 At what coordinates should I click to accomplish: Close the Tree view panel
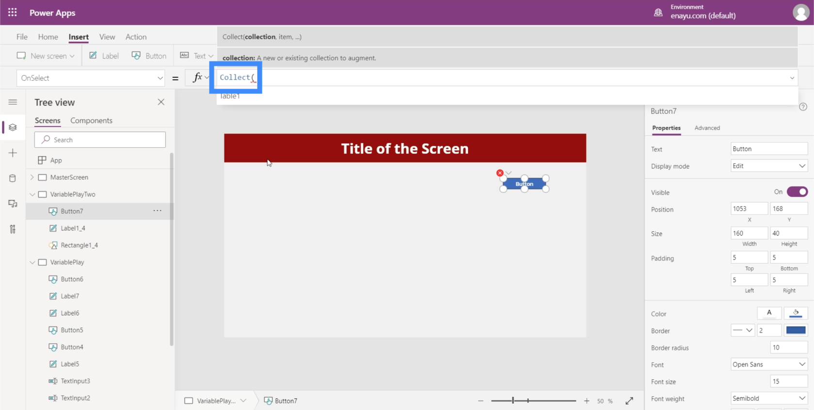coord(161,102)
